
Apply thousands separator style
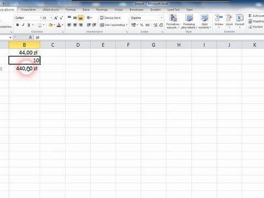(x=147, y=25)
